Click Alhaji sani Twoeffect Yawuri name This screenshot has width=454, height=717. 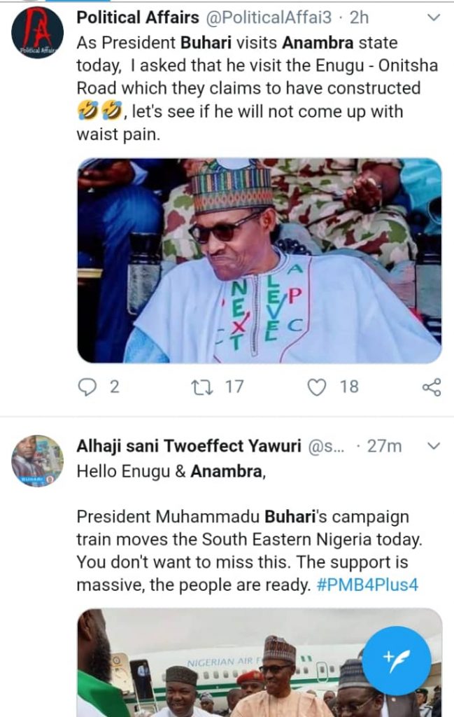click(188, 446)
